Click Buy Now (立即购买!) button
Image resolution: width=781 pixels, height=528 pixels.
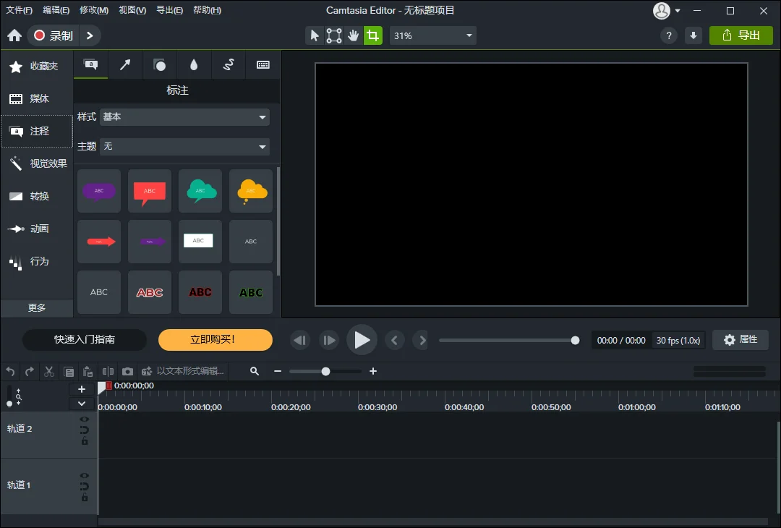(215, 340)
